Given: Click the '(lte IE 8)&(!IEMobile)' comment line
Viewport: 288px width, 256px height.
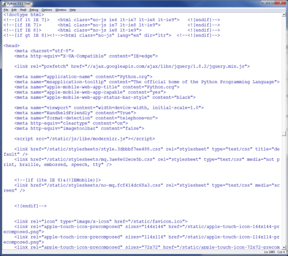Looking at the screenshot, I should pos(58,180).
